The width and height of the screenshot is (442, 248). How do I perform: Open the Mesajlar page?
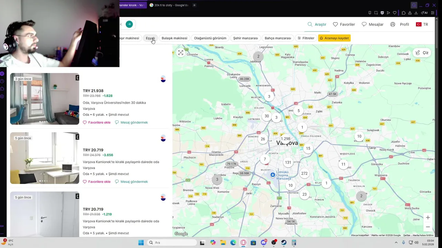(x=373, y=24)
